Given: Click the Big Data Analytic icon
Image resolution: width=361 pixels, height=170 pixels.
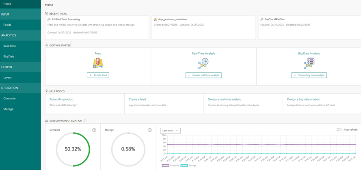Looking at the screenshot, I should [x=309, y=63].
